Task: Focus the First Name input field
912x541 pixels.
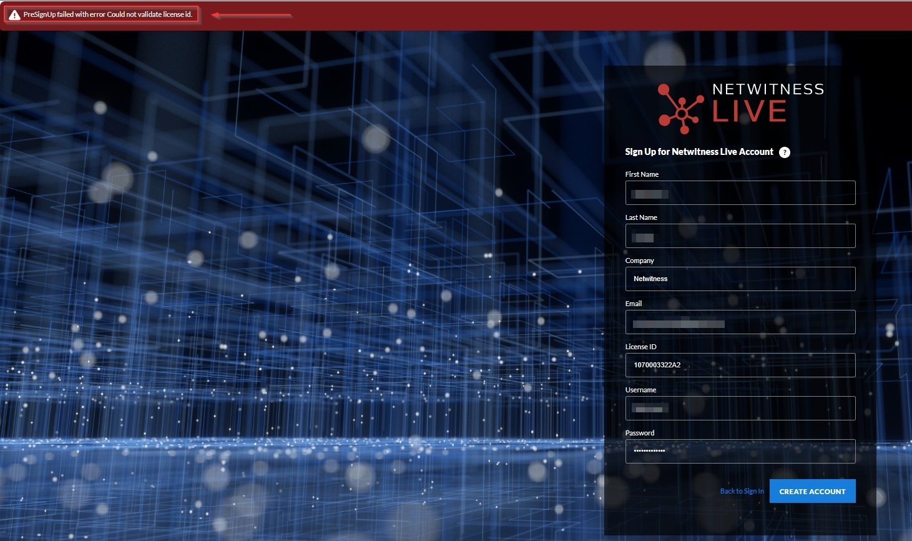Action: (x=740, y=193)
